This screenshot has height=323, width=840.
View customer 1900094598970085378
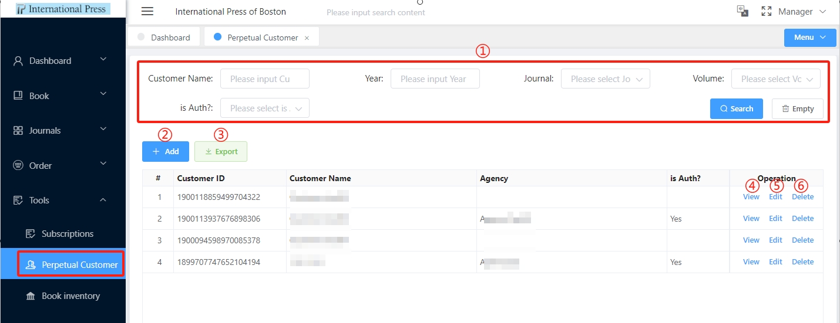click(x=751, y=240)
